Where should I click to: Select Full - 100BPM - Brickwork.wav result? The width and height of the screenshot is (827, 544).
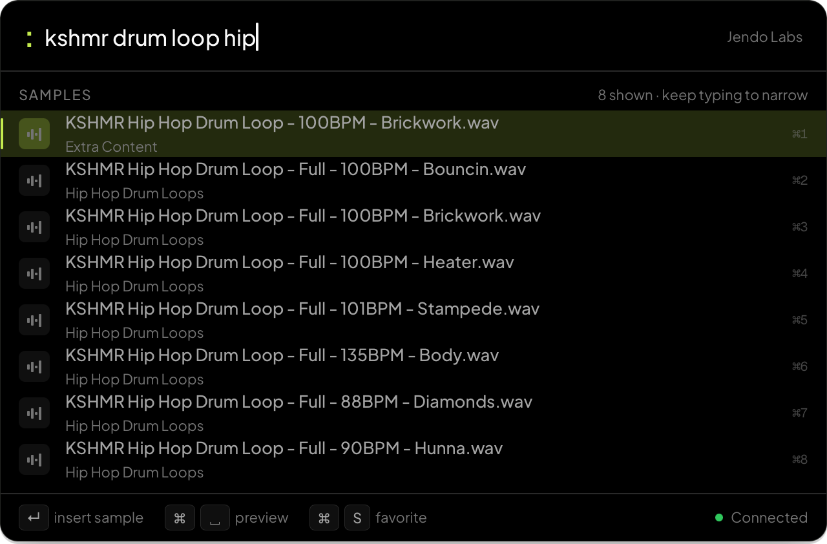[413, 227]
